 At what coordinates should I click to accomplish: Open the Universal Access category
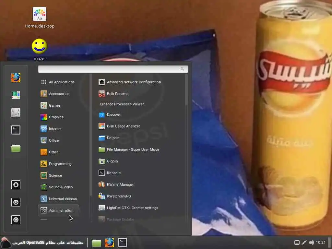click(58, 199)
